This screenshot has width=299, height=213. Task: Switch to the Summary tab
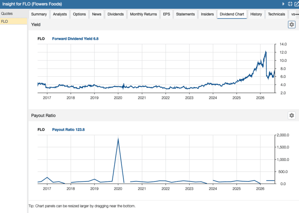click(x=39, y=14)
